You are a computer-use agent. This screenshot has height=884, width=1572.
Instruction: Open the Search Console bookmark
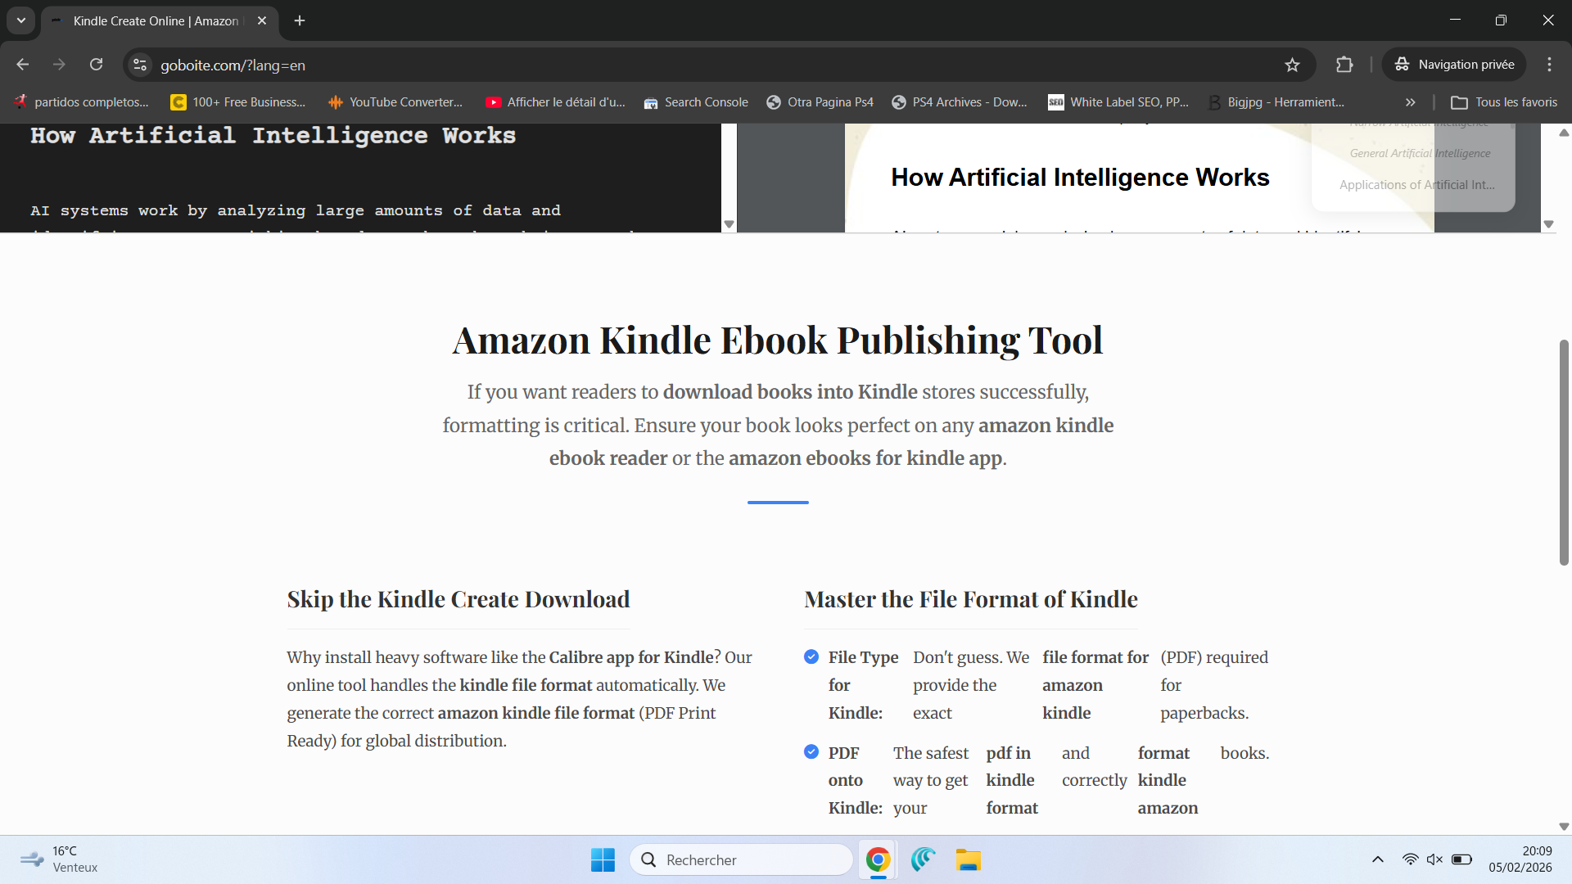[x=696, y=102]
